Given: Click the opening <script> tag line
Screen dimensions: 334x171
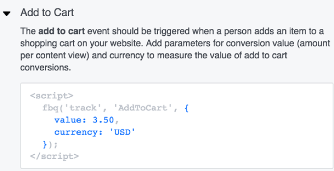Looking at the screenshot, I should [x=52, y=95].
